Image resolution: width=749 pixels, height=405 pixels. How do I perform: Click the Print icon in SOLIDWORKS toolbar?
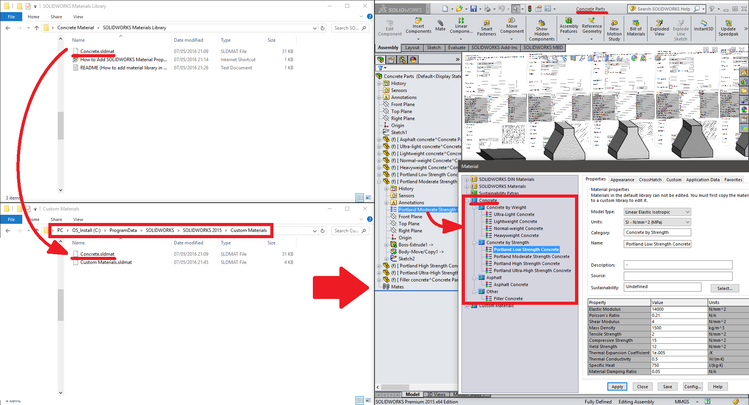pyautogui.click(x=487, y=9)
